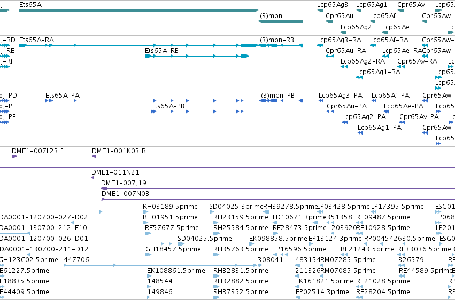Select the DA0001-130700-212-E10 clone
The image size is (455, 300).
click(14, 233)
